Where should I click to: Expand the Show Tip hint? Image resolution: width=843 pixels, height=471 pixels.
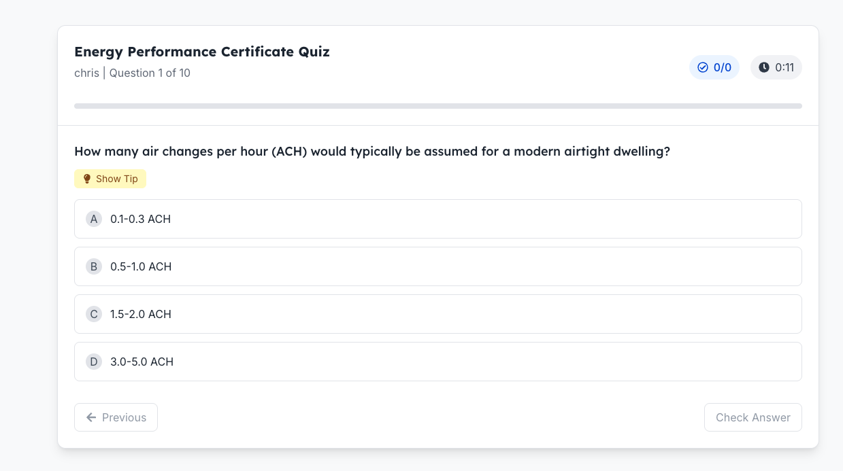tap(110, 179)
